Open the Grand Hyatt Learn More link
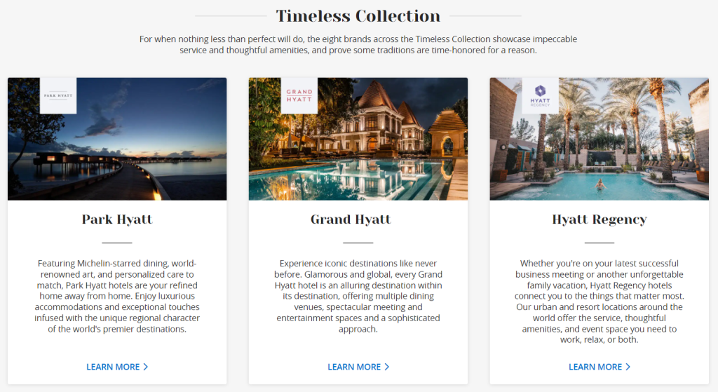718x392 pixels. point(354,367)
